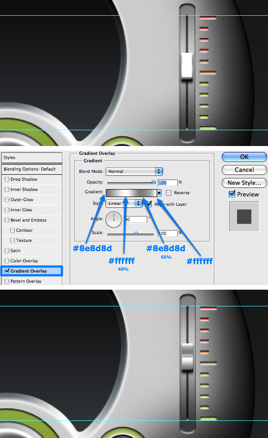This screenshot has height=438, width=268.
Task: Toggle the Align with Layer checkbox
Action: tap(149, 203)
